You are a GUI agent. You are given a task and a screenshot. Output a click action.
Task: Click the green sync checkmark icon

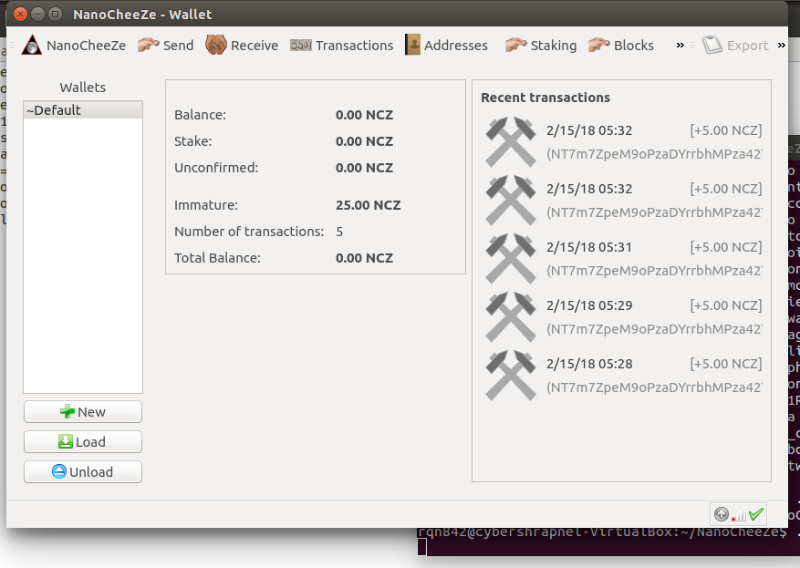(756, 514)
